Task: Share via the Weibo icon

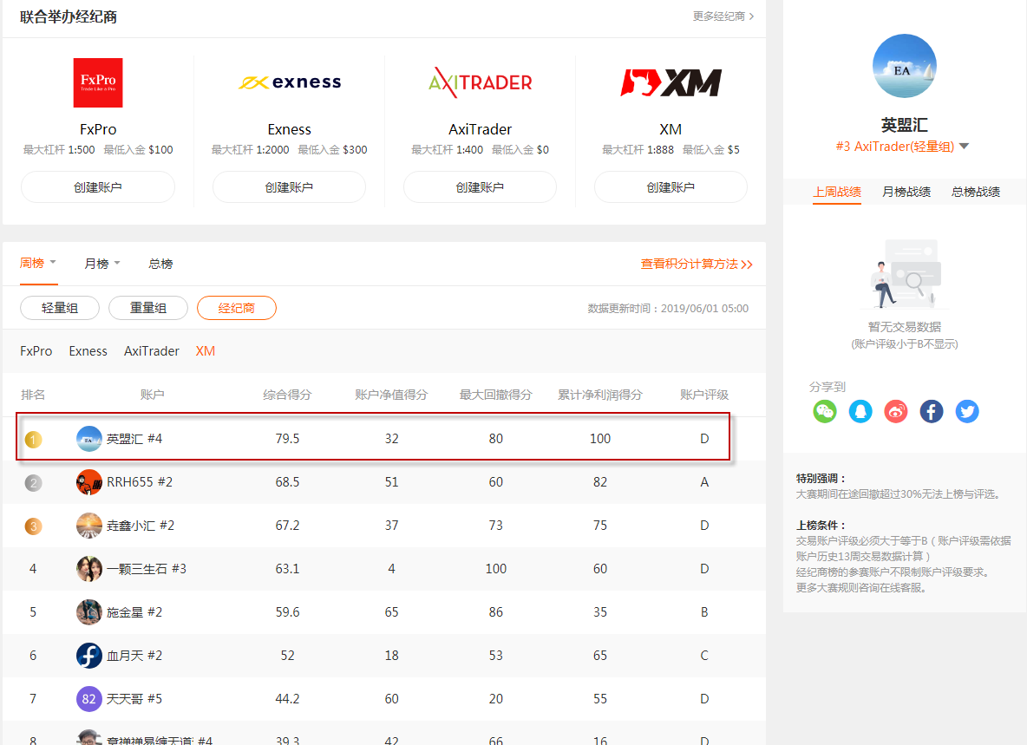Action: 896,411
